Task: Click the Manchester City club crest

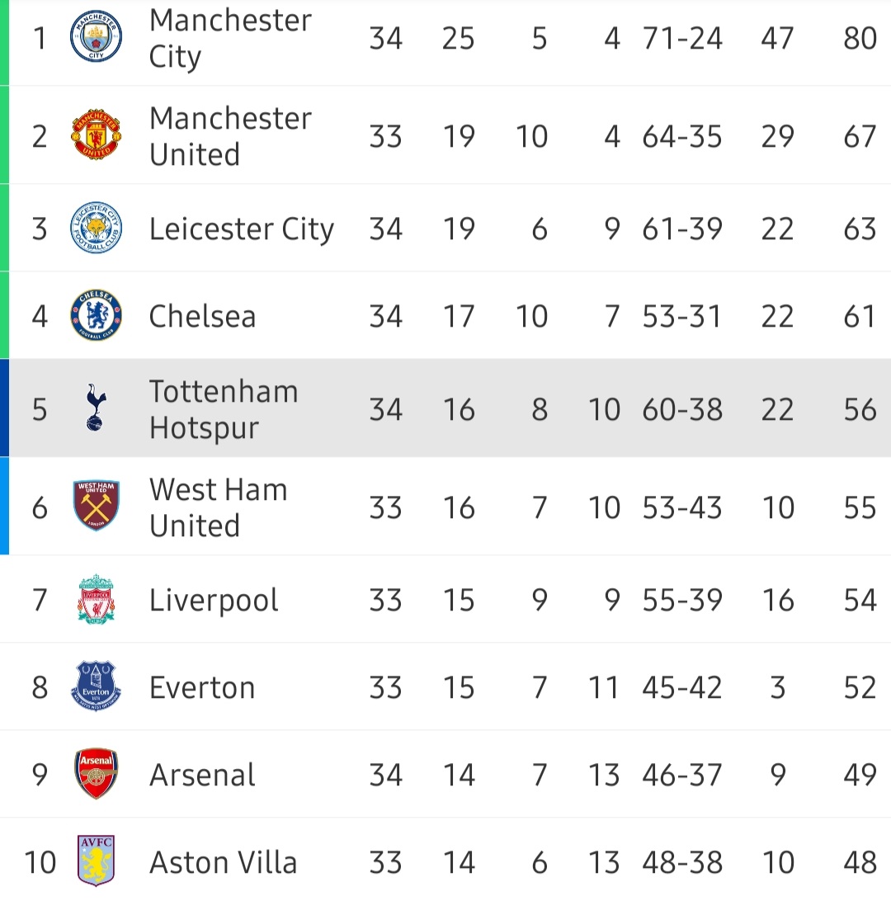Action: click(x=96, y=38)
